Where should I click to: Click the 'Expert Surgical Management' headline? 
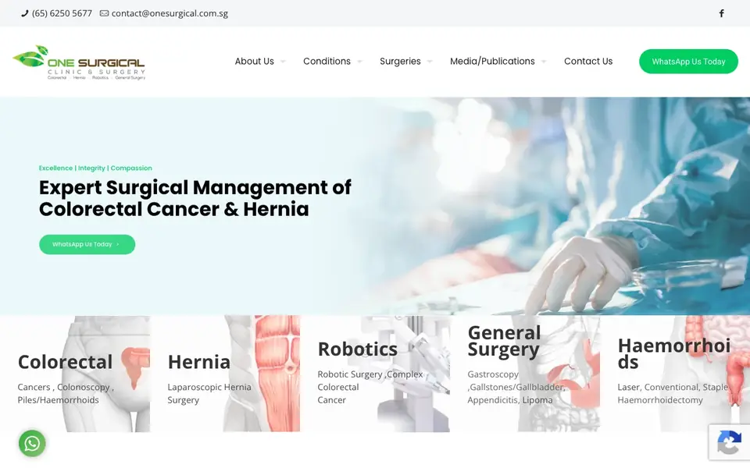(x=195, y=198)
